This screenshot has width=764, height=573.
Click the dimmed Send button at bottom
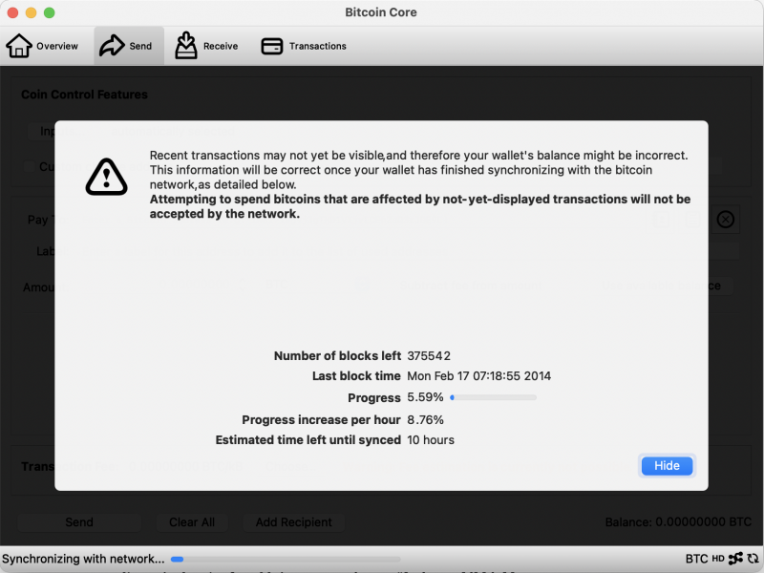79,522
